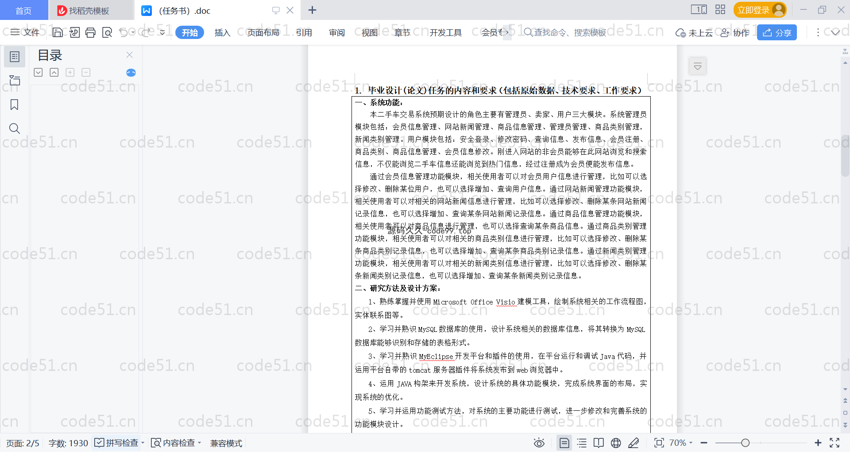Viewport: 850px width, 452px height.
Task: Click the Print icon in toolbar
Action: tap(90, 32)
